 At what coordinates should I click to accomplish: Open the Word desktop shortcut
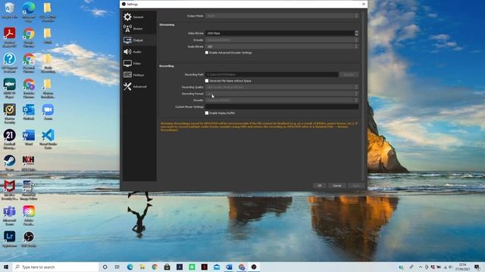click(29, 138)
